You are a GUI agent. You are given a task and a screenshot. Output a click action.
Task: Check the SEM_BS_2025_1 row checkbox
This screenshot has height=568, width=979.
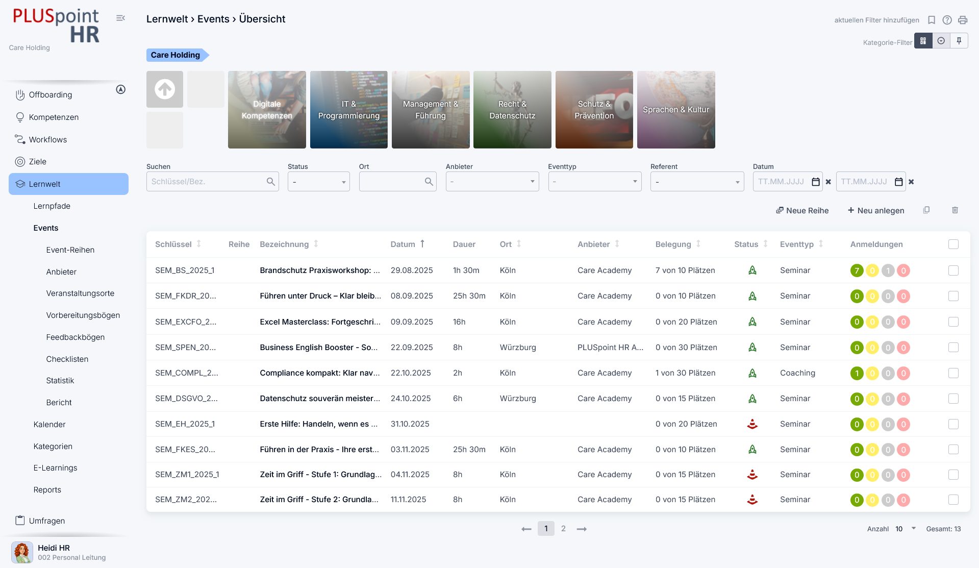[x=953, y=270]
